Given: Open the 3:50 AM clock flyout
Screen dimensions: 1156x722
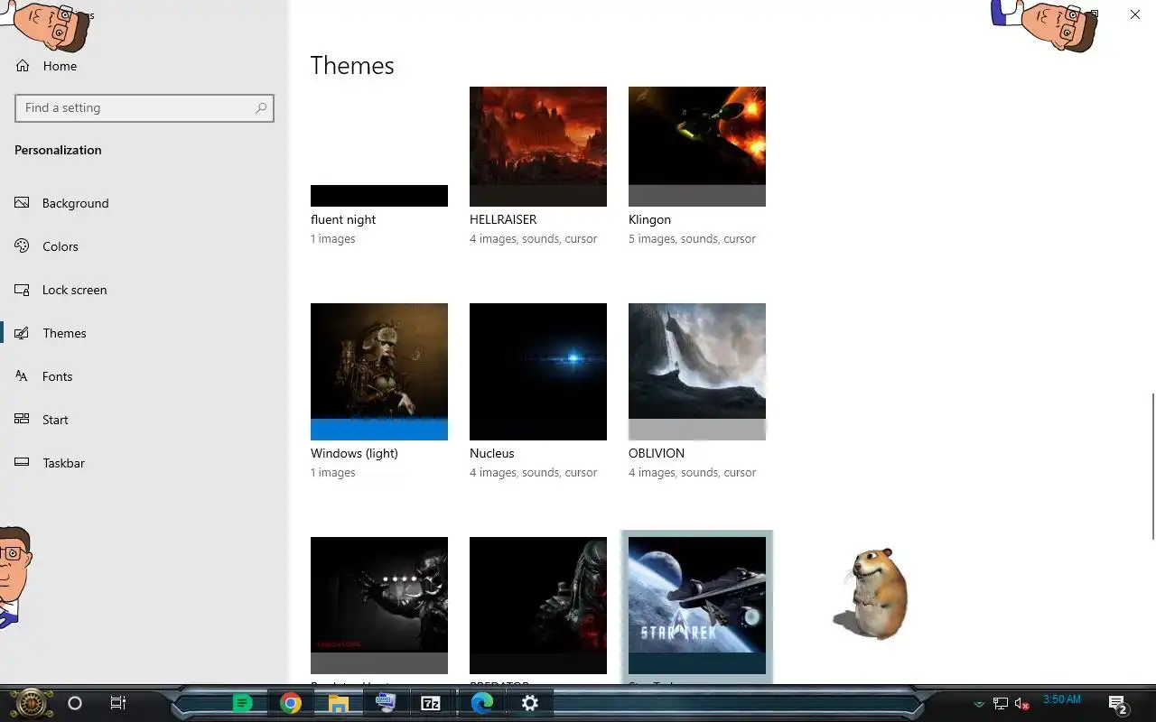Looking at the screenshot, I should coord(1062,699).
